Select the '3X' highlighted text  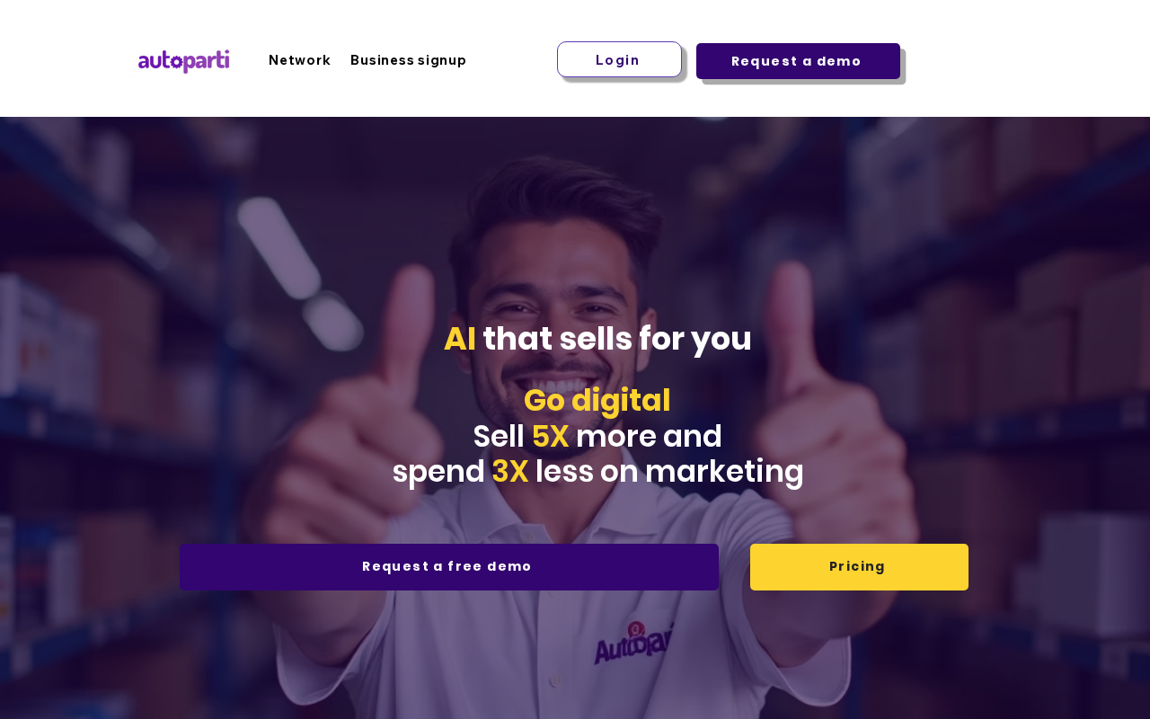tap(510, 472)
